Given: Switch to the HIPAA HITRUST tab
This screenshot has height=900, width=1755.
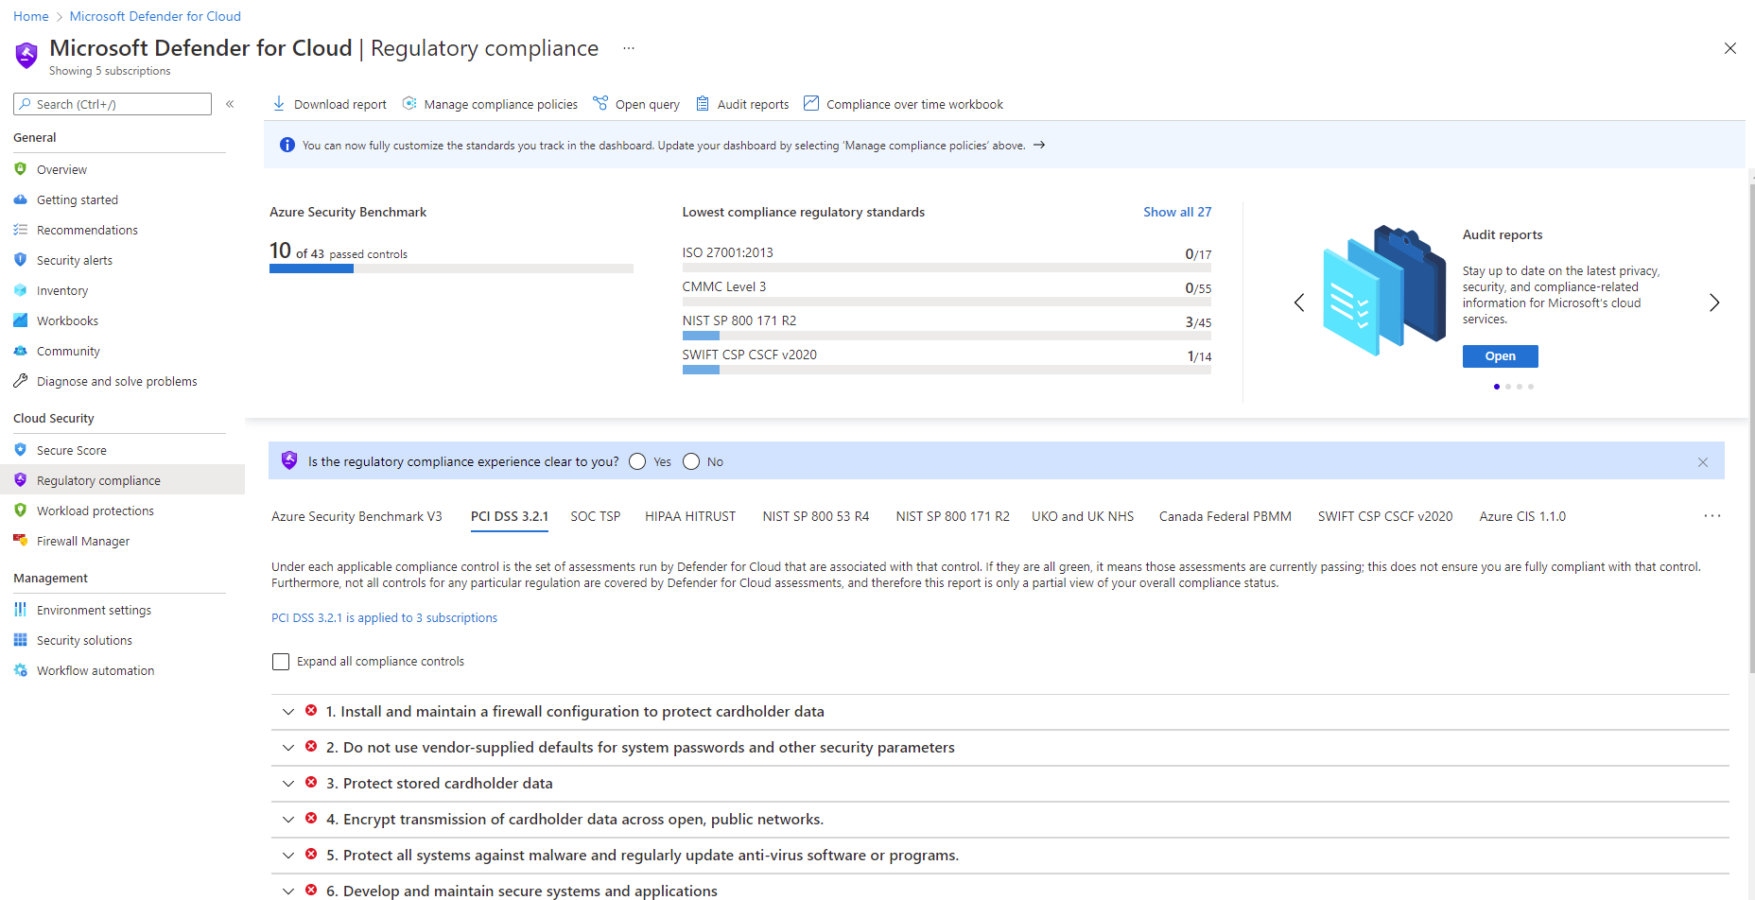Looking at the screenshot, I should [x=690, y=516].
